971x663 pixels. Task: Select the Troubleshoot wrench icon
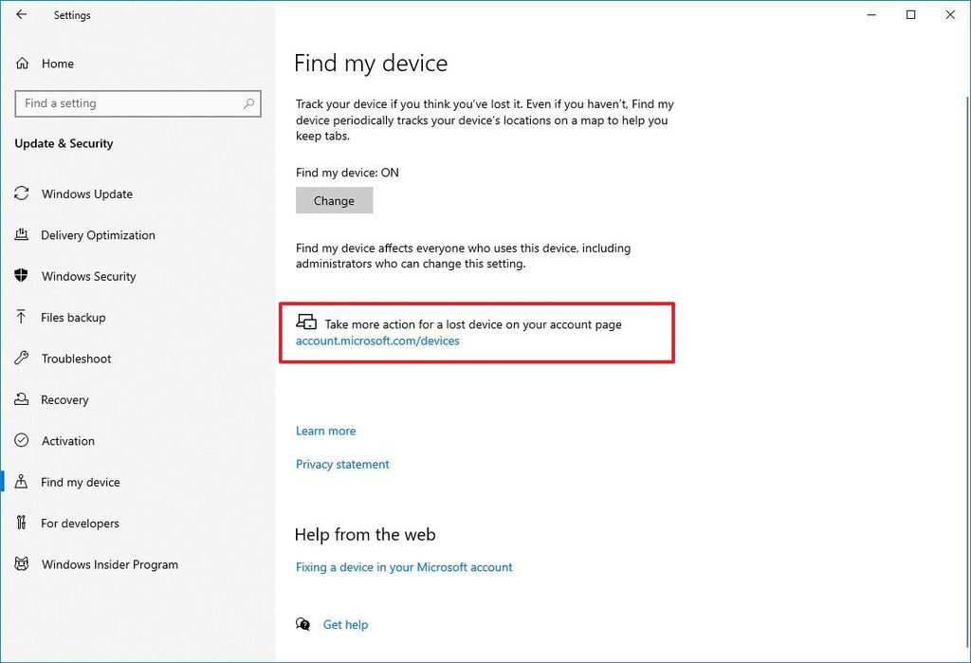22,359
